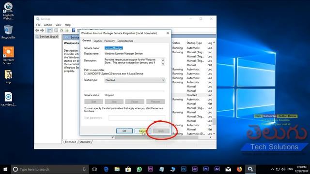Close the License Manager Properties dialog

pos(168,33)
